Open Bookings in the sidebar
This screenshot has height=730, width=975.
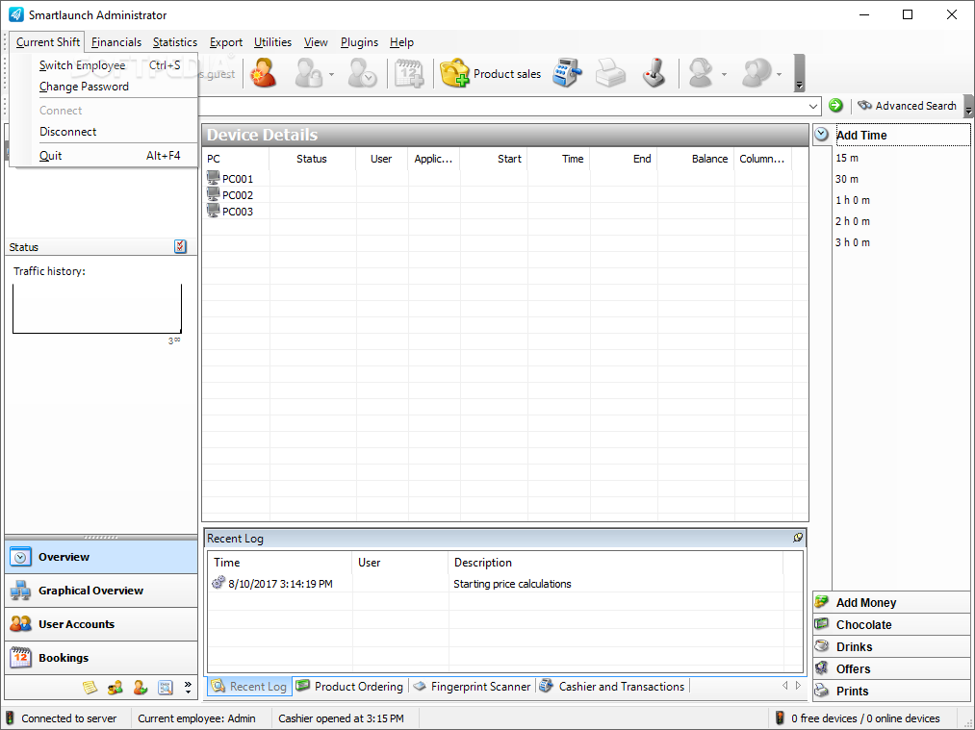pyautogui.click(x=101, y=657)
